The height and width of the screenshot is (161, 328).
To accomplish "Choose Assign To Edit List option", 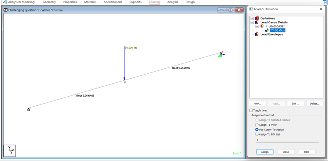I will (x=257, y=134).
